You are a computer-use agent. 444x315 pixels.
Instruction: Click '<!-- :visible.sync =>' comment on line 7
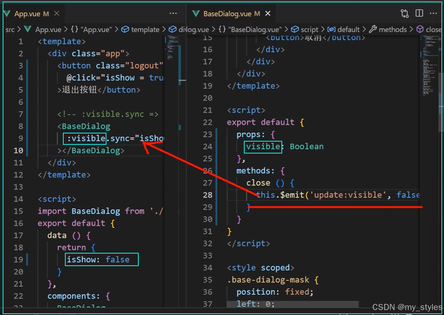[108, 114]
